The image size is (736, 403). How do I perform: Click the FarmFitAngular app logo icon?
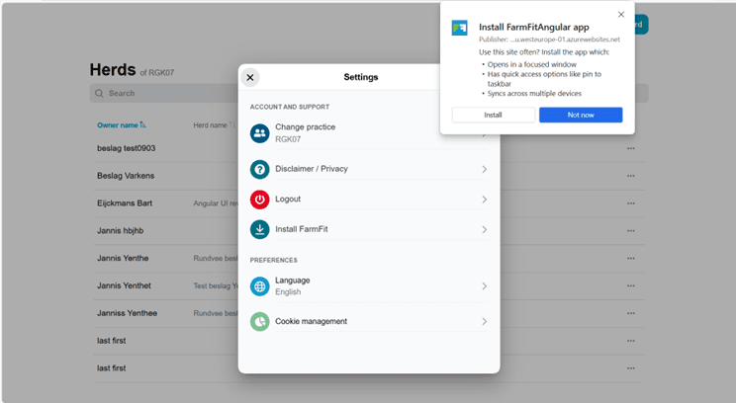coord(460,28)
